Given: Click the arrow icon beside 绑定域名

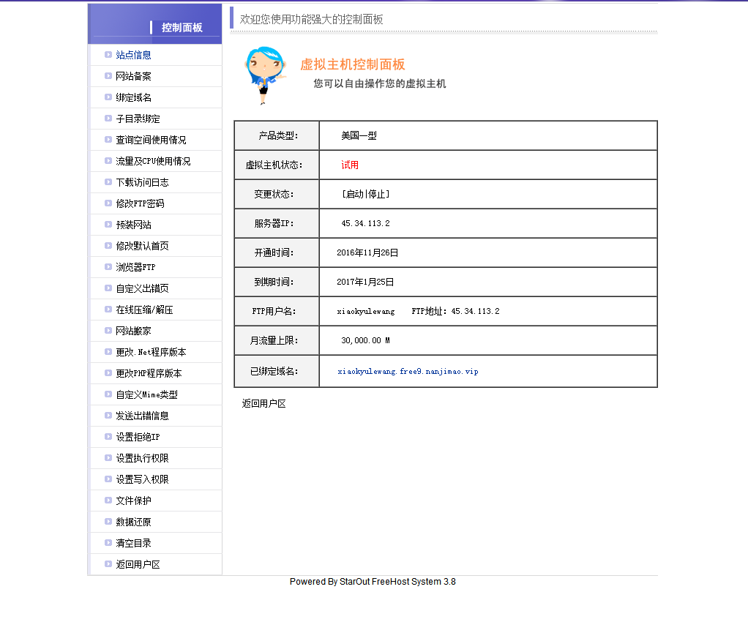Looking at the screenshot, I should tap(108, 97).
